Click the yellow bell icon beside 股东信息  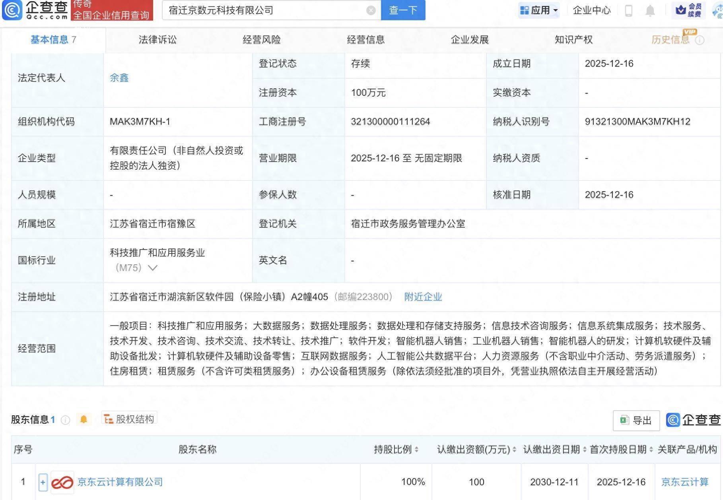[84, 419]
